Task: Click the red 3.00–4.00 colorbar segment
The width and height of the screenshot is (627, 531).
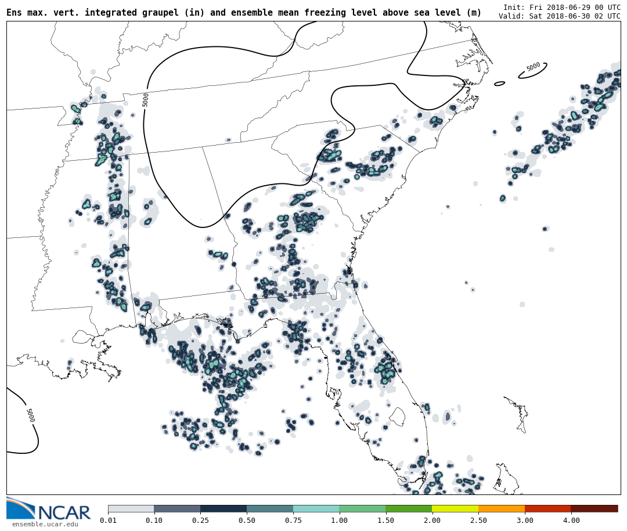Action: pyautogui.click(x=547, y=508)
